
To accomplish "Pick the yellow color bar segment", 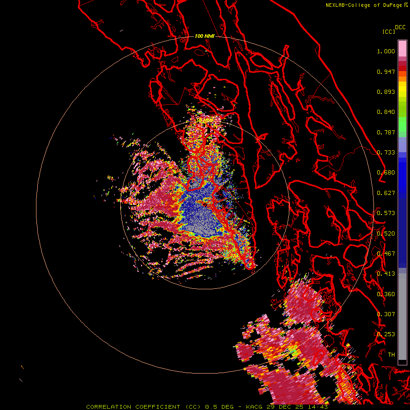I will 402,89.
